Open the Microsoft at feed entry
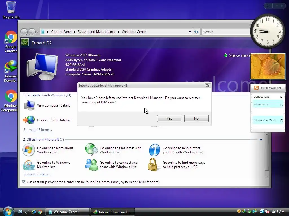289x216 pixels. (x=268, y=105)
